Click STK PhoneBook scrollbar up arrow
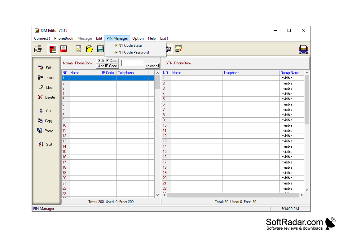 coord(307,73)
